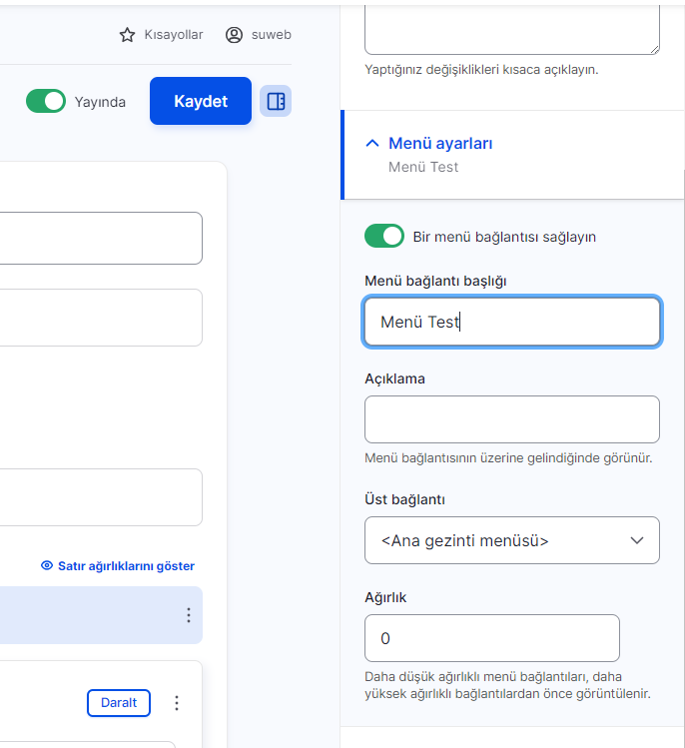Open the three-dot menu next to Daralt

[177, 703]
